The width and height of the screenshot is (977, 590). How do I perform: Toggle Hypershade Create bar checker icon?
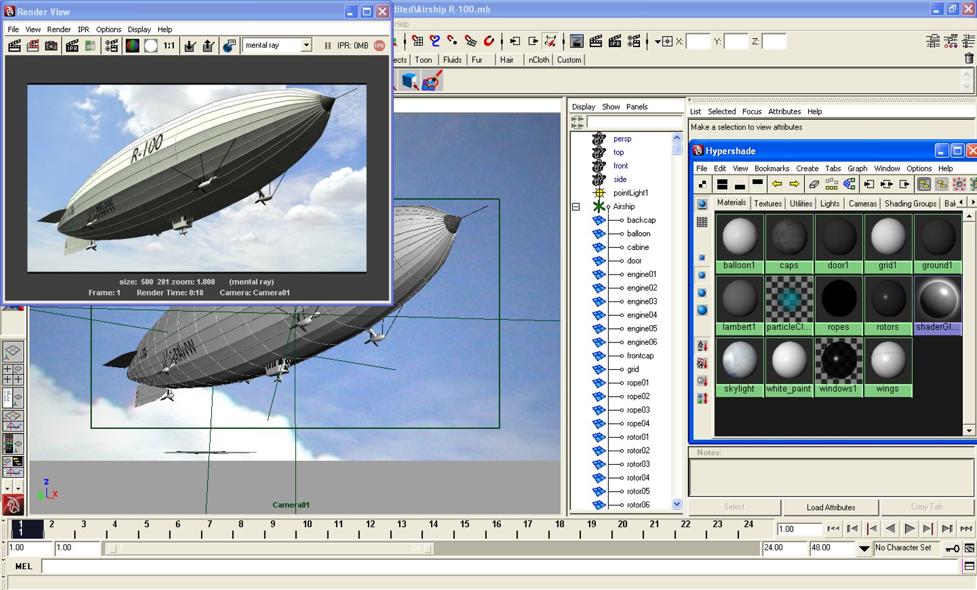(x=703, y=184)
